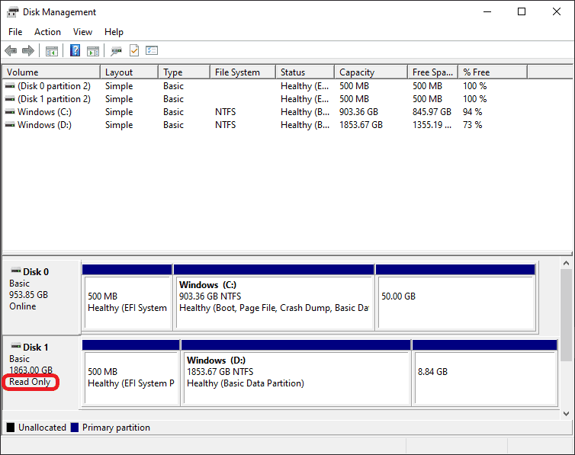Click the Connect/Rescan disk toolbar icon
Screen dimensions: 575x455
click(x=116, y=51)
